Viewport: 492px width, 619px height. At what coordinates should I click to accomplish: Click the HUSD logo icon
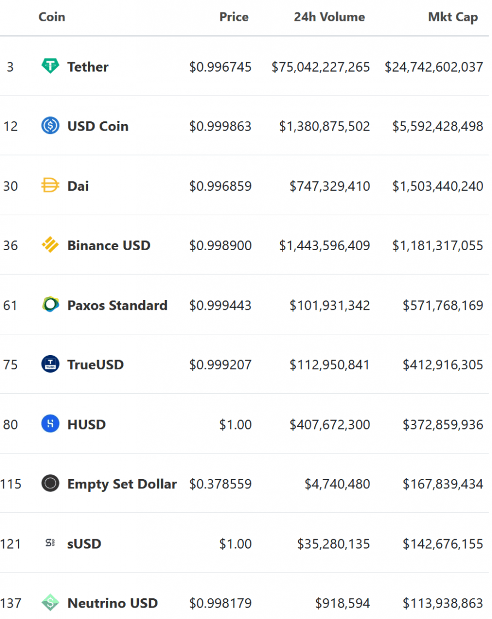50,424
